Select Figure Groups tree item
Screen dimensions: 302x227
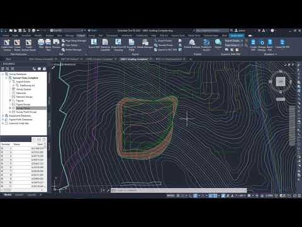tap(23, 104)
